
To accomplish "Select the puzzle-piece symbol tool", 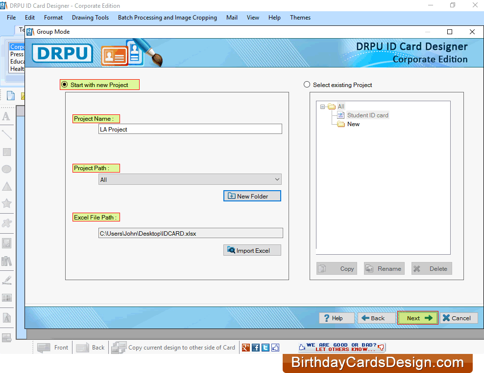I will tap(6, 223).
